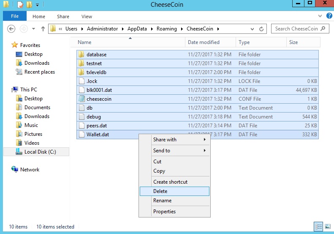The height and width of the screenshot is (234, 334).
Task: Select the cheesecoin CONF file icon
Action: coord(81,99)
